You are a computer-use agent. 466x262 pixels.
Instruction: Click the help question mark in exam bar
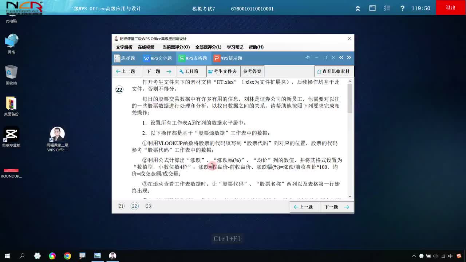402,8
